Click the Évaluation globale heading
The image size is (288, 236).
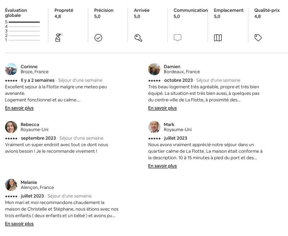(x=16, y=13)
